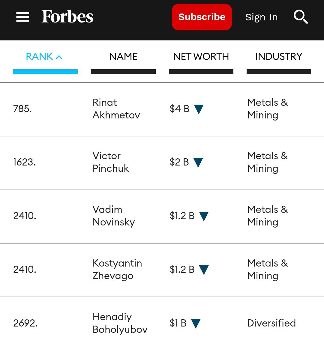
Task: Click the down triangle beside Vadim Novinsky's net worth
Action: tap(204, 216)
